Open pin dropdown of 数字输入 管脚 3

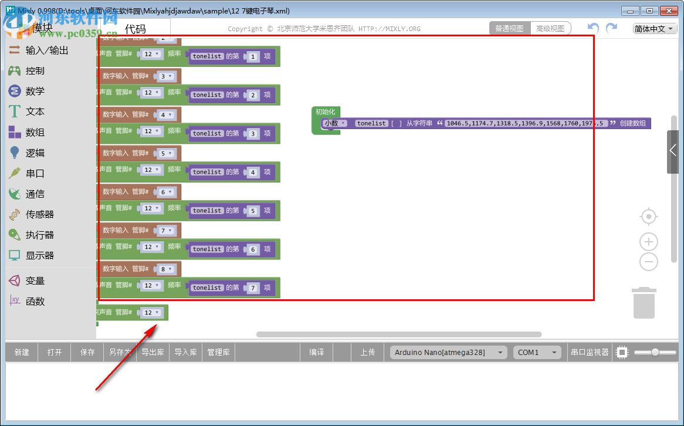coord(166,76)
